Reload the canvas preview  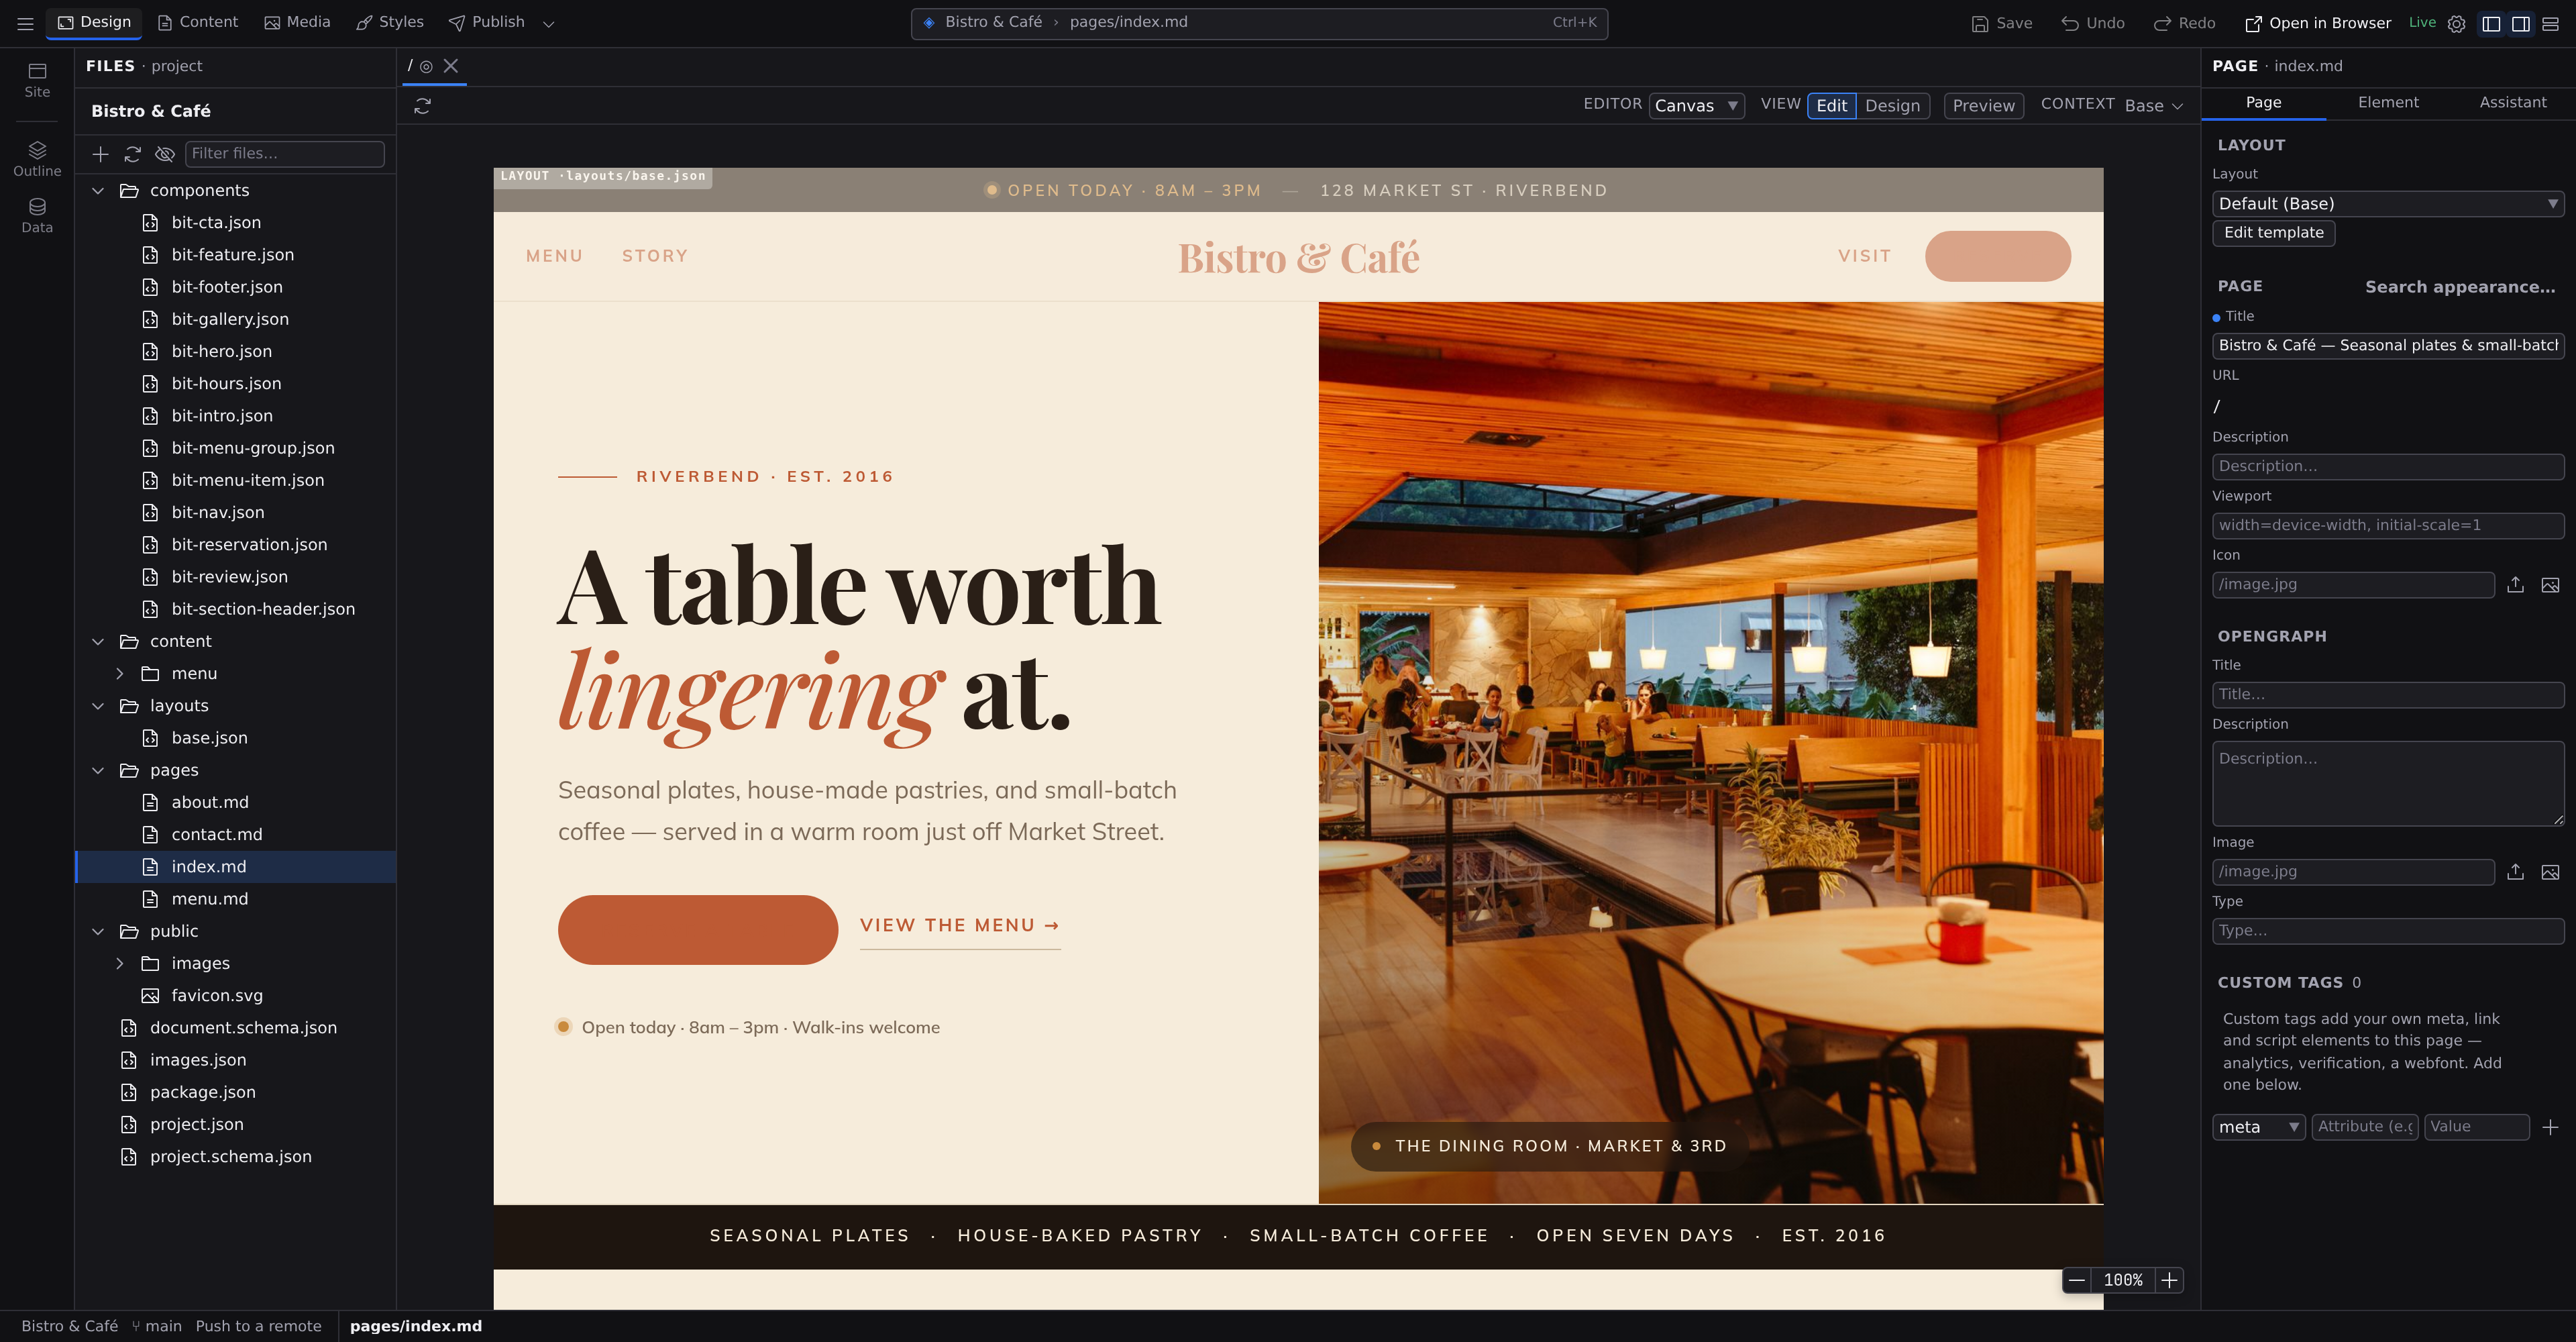pos(422,106)
